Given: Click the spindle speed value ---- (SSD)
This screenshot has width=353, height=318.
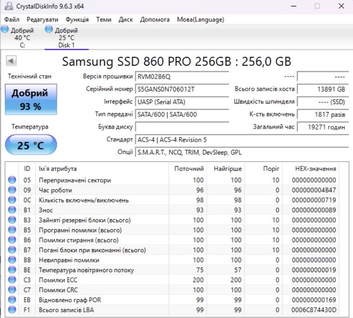Looking at the screenshot, I should tap(323, 102).
